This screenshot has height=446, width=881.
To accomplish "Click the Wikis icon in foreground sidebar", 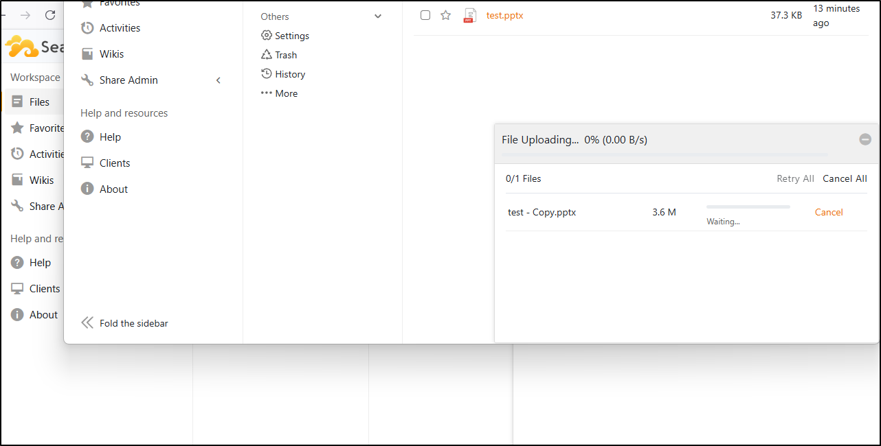I will coord(87,54).
